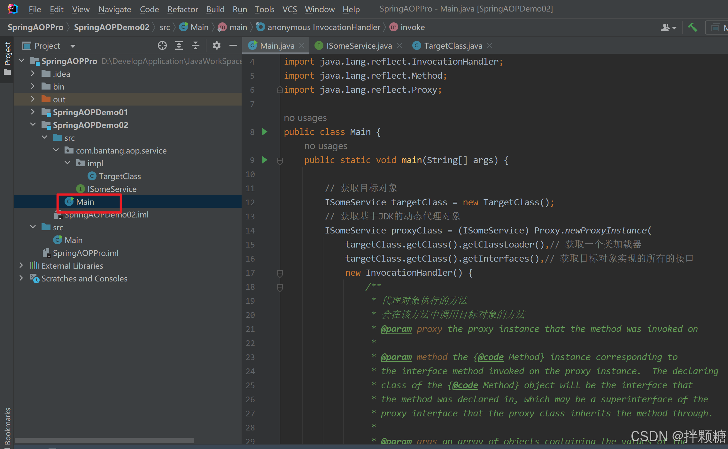The height and width of the screenshot is (449, 728).
Task: Open Project panel settings gear
Action: [217, 46]
